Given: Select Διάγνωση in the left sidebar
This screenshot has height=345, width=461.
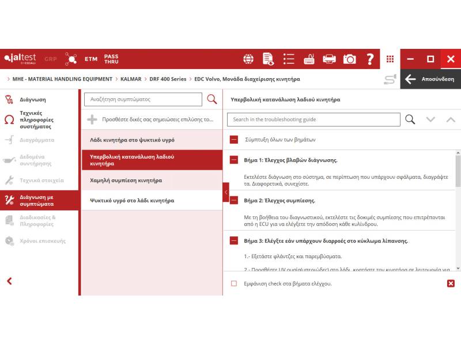Looking at the screenshot, I should [32, 99].
